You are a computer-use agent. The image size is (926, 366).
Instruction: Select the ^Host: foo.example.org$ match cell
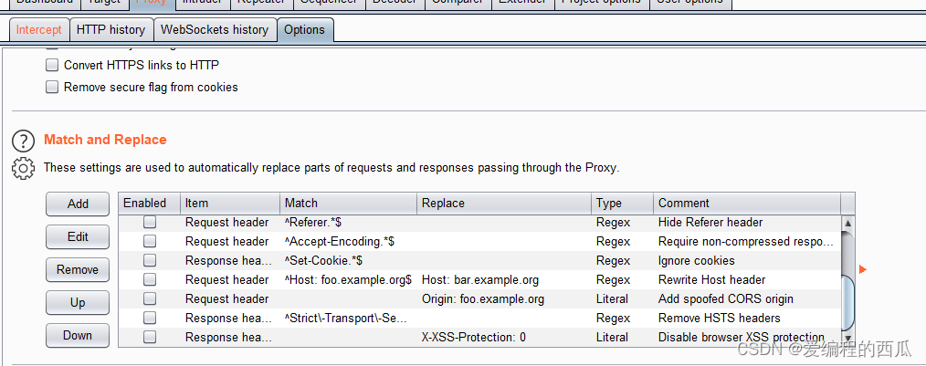[x=349, y=280]
